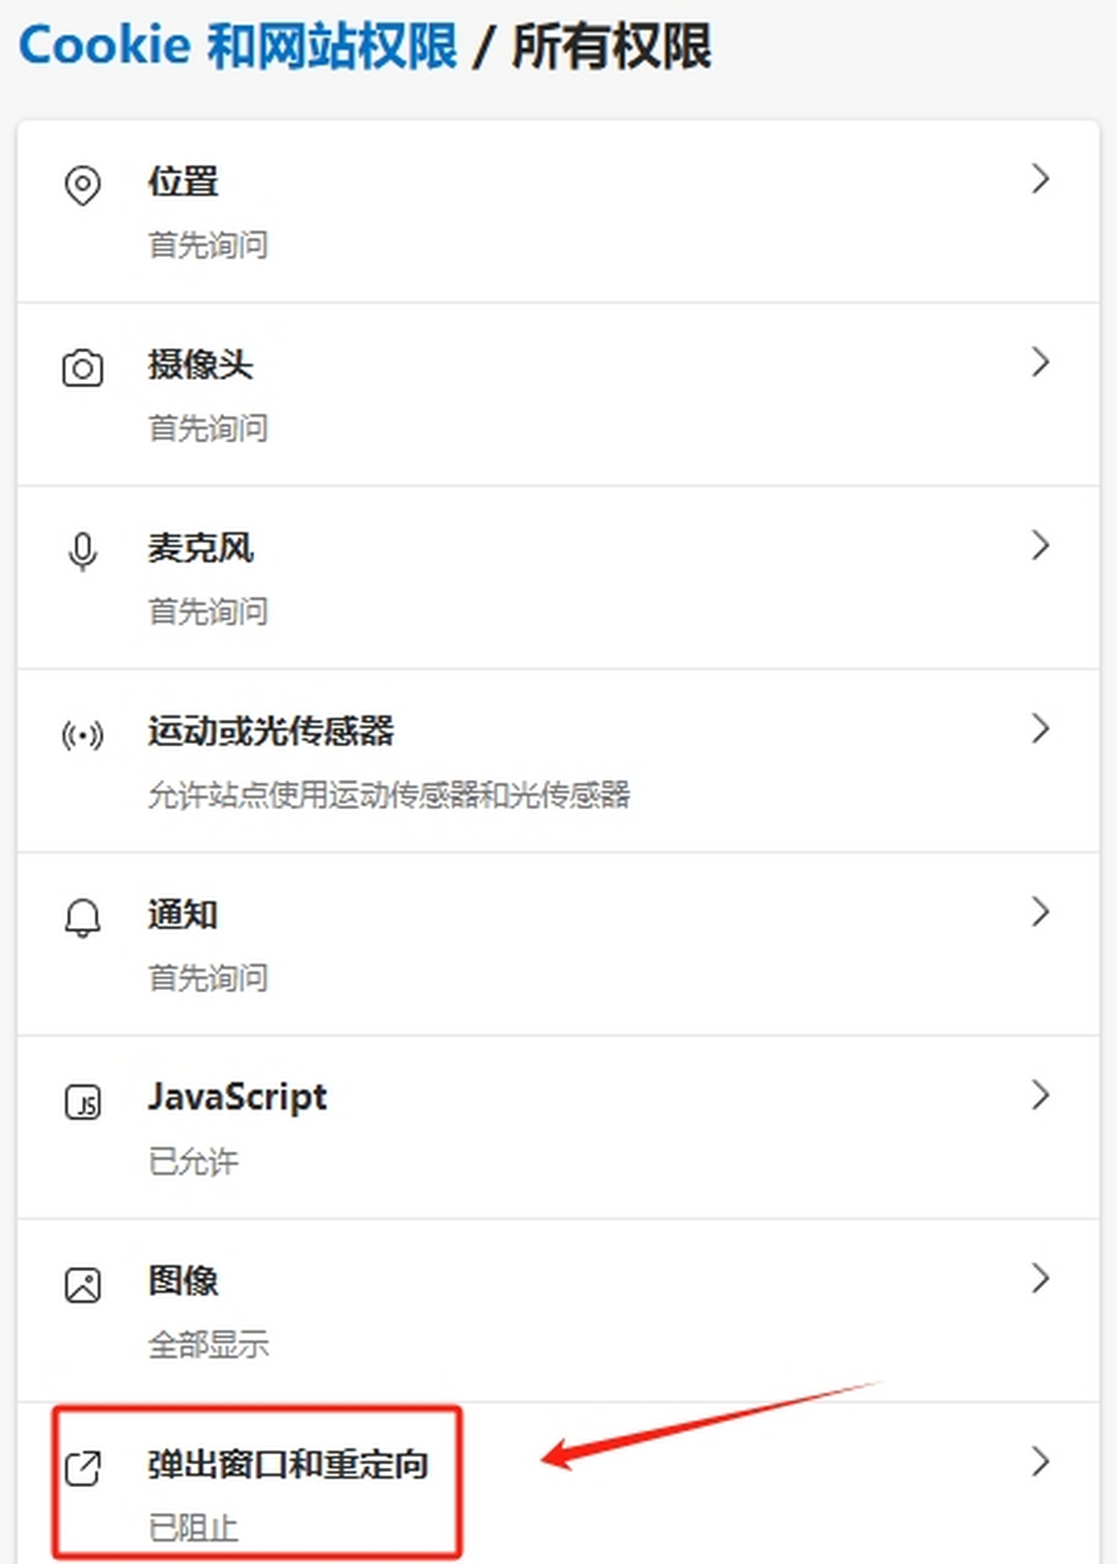Click the Cookie 和网站权限 breadcrumb link
The image size is (1117, 1564).
point(237,45)
